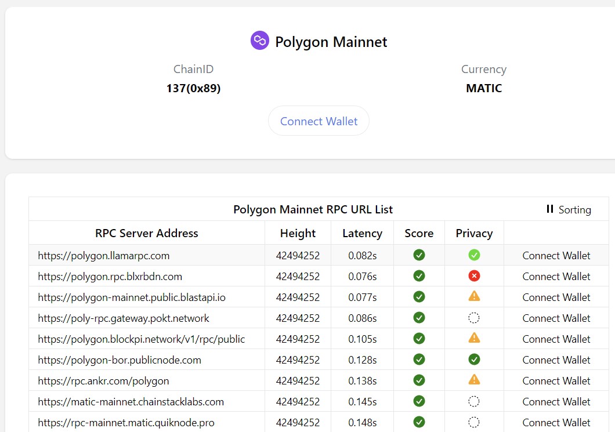Image resolution: width=615 pixels, height=432 pixels.
Task: Click the RPC Server Address column header
Action: [x=147, y=233]
